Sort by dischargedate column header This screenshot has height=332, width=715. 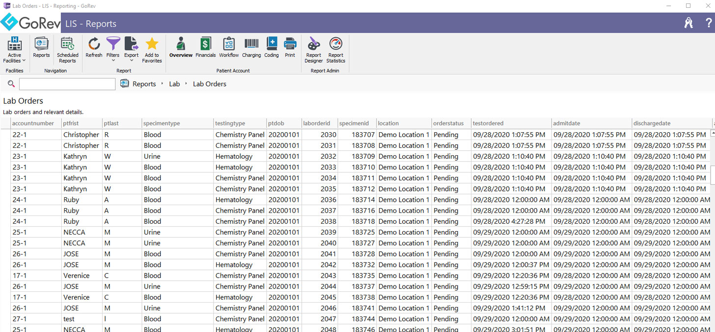click(x=672, y=123)
